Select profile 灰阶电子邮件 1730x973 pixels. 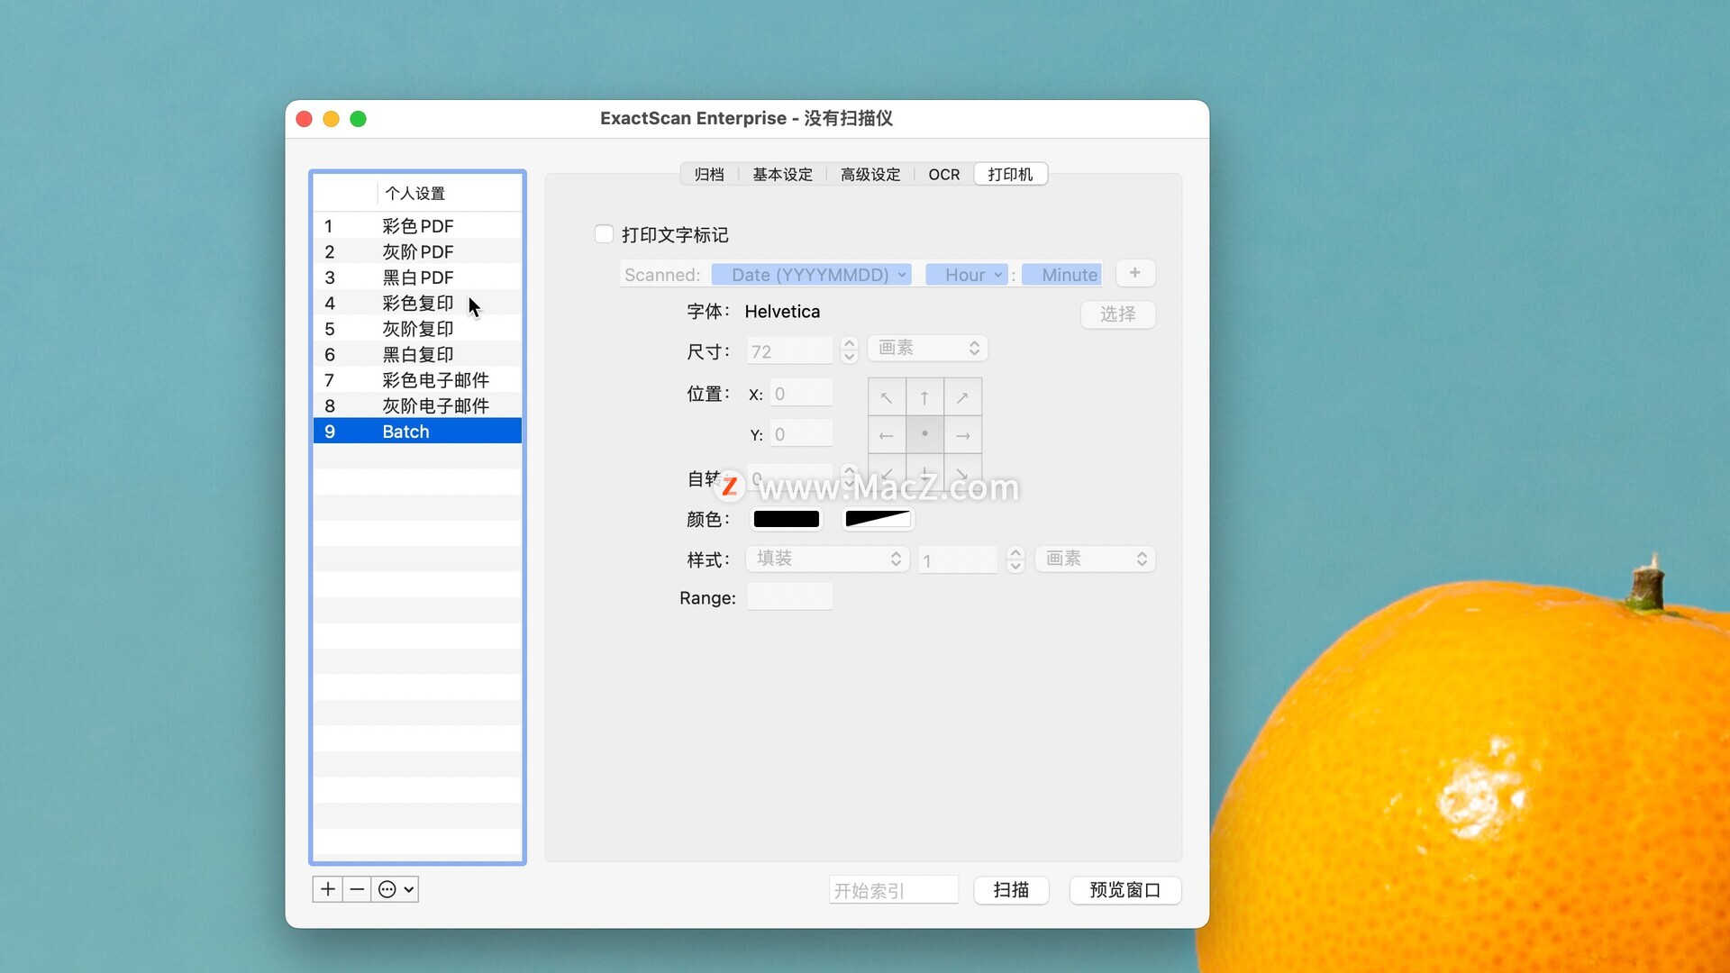418,405
